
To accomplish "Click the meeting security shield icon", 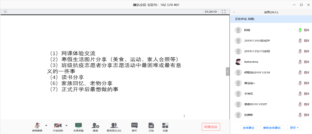I will tap(5, 12).
